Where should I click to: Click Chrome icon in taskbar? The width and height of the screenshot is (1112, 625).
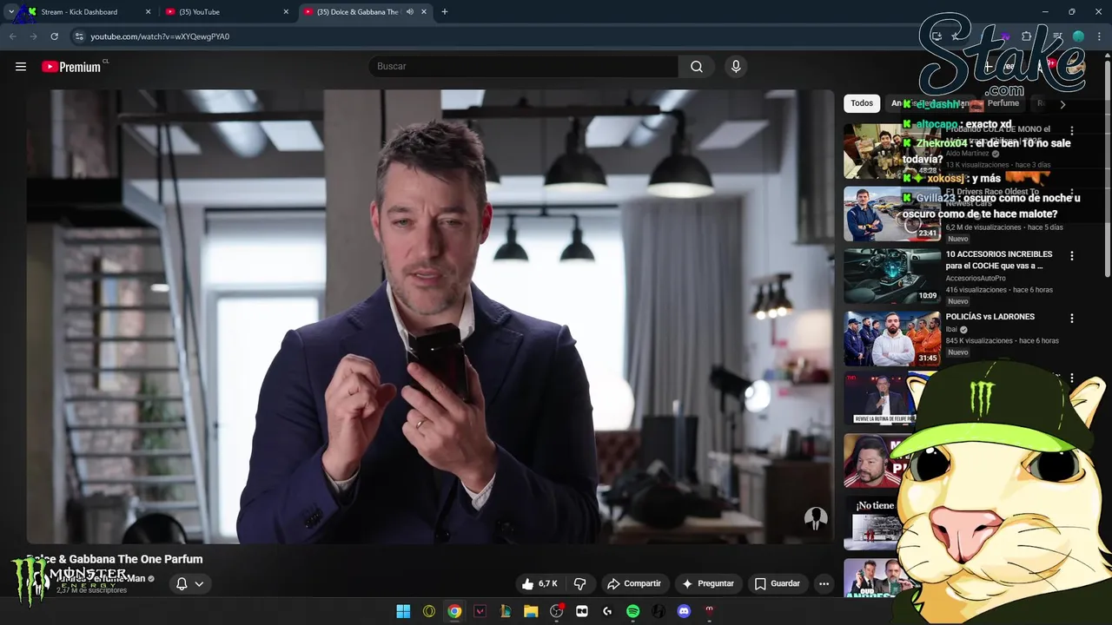coord(454,611)
